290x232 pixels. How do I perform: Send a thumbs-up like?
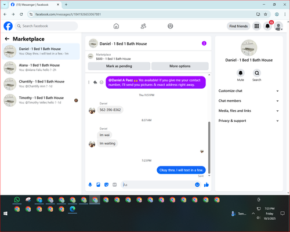coord(206,184)
